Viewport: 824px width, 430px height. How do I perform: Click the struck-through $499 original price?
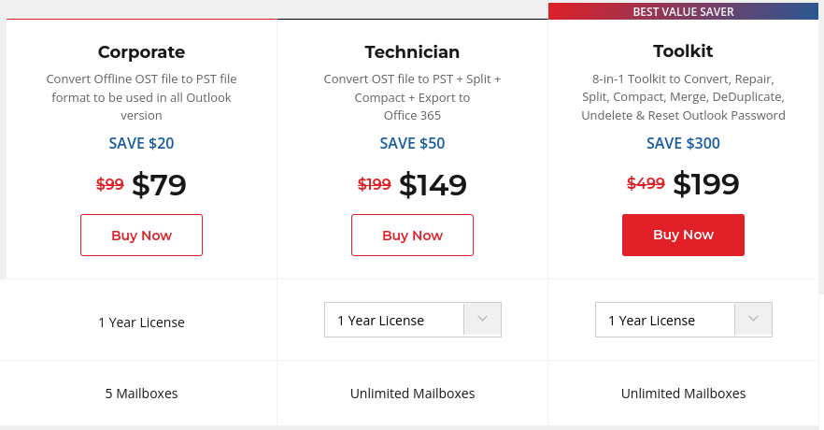pyautogui.click(x=646, y=183)
